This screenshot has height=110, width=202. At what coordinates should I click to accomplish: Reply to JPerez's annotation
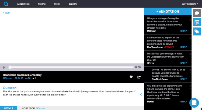[x=184, y=63]
